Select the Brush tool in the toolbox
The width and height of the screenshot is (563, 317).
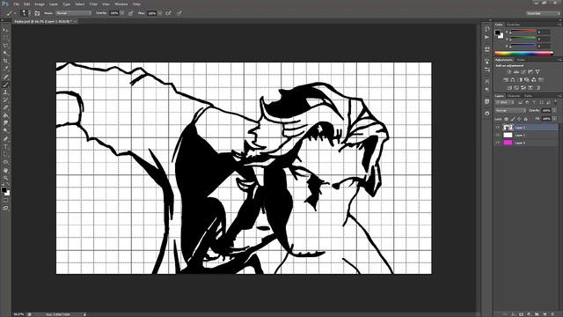[5, 85]
